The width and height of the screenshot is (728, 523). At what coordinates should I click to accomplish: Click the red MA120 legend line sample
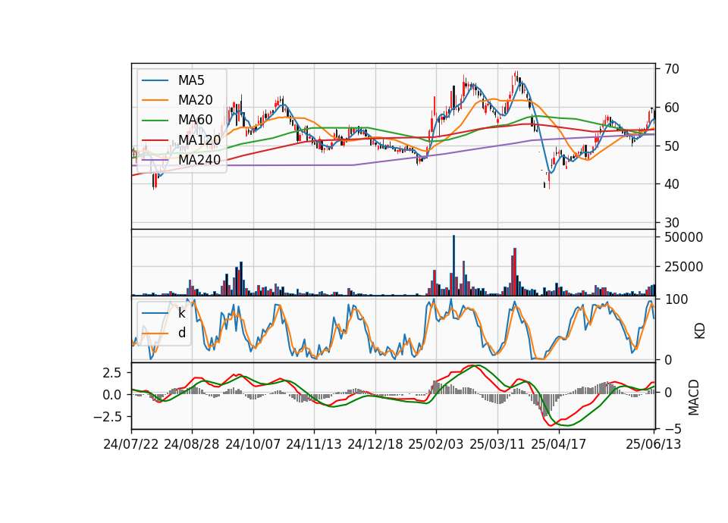pos(155,140)
